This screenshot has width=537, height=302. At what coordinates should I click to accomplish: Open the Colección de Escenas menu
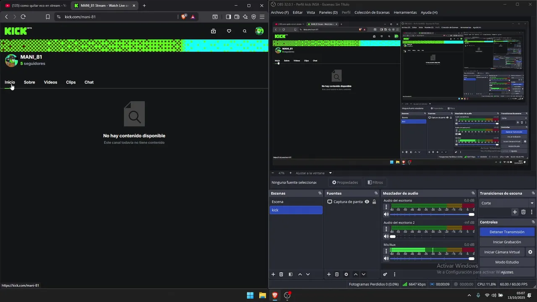point(372,13)
